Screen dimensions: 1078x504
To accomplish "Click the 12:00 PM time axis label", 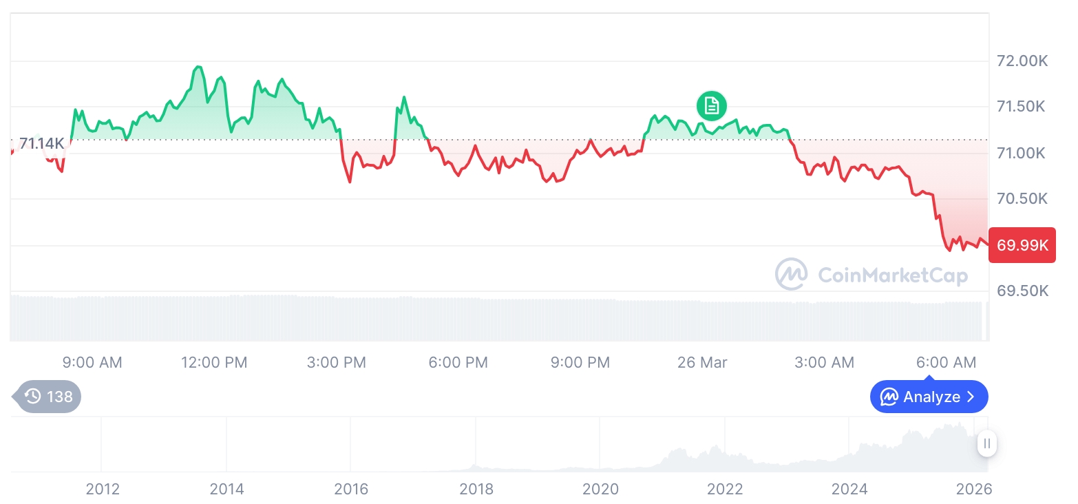I will [x=213, y=362].
